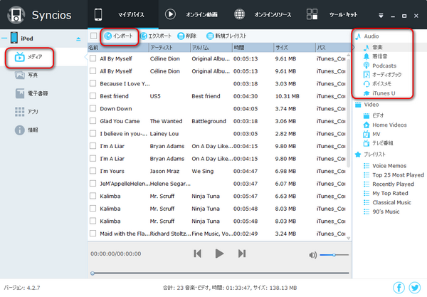Viewport: 427px width, 297px height.
Task: Switch to オンライン動画 tab
Action: pos(191,14)
